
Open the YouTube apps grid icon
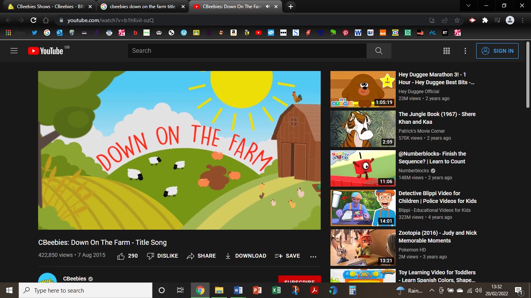447,51
